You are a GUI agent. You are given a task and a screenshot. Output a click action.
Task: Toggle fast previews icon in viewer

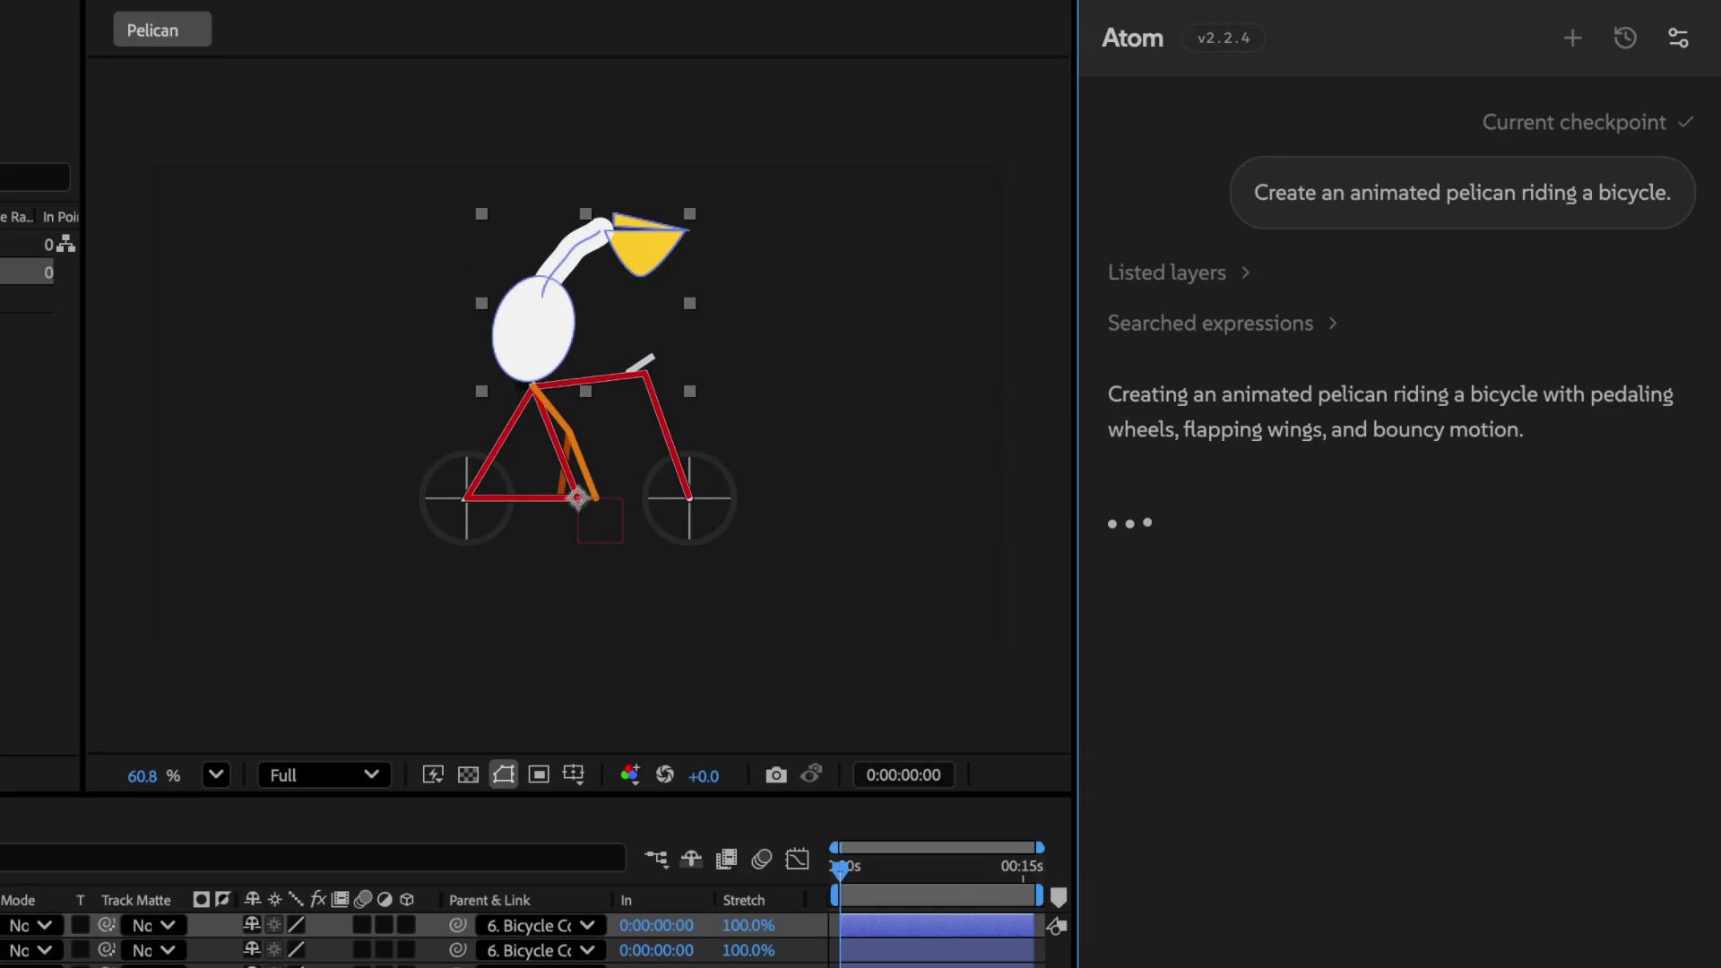(x=433, y=775)
